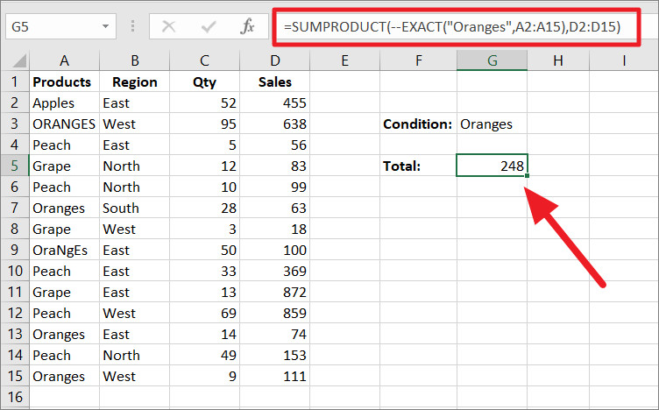Select the Oranges cell in row 7
659x410 pixels.
coord(64,208)
